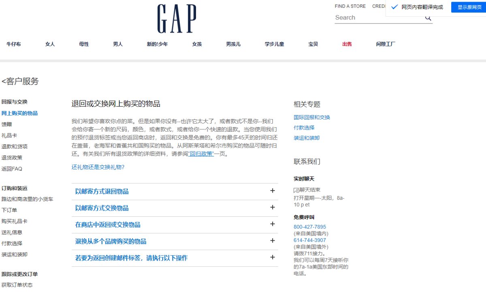This screenshot has width=486, height=293.
Task: Click the 聊天结束 chat status text
Action: pyautogui.click(x=310, y=190)
